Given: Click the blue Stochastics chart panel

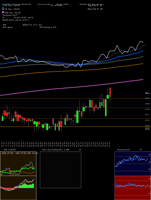Looking at the screenshot, I should coord(133,164).
